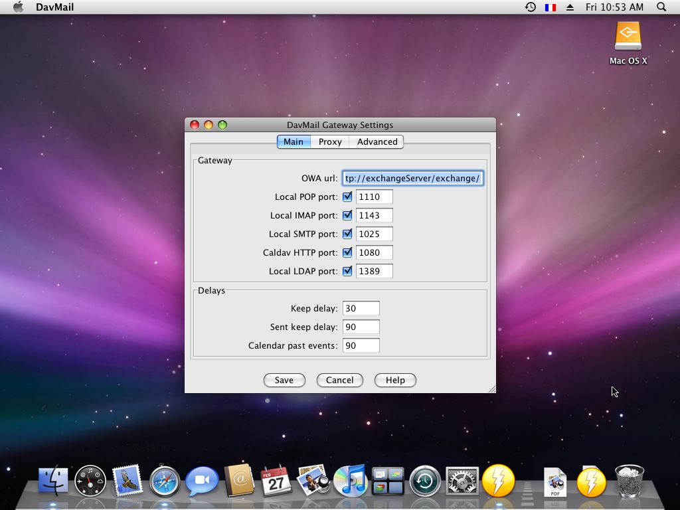Open the Trash in the Dock
This screenshot has width=680, height=510.
click(x=629, y=480)
